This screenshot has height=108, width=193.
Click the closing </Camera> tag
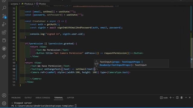36,79
